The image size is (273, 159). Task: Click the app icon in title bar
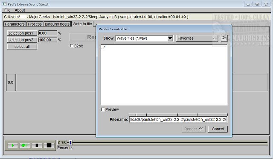[x=4, y=4]
